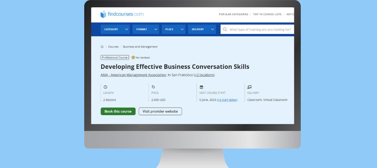The width and height of the screenshot is (377, 168).
Task: Expand the Delivery filter dropdown
Action: coord(202,29)
